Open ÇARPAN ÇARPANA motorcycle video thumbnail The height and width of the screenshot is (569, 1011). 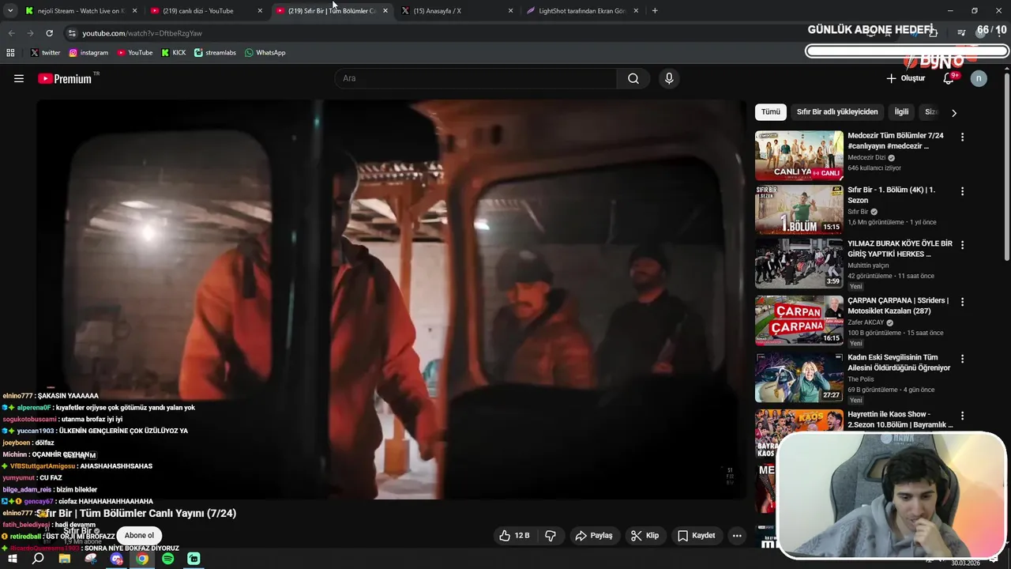point(799,320)
